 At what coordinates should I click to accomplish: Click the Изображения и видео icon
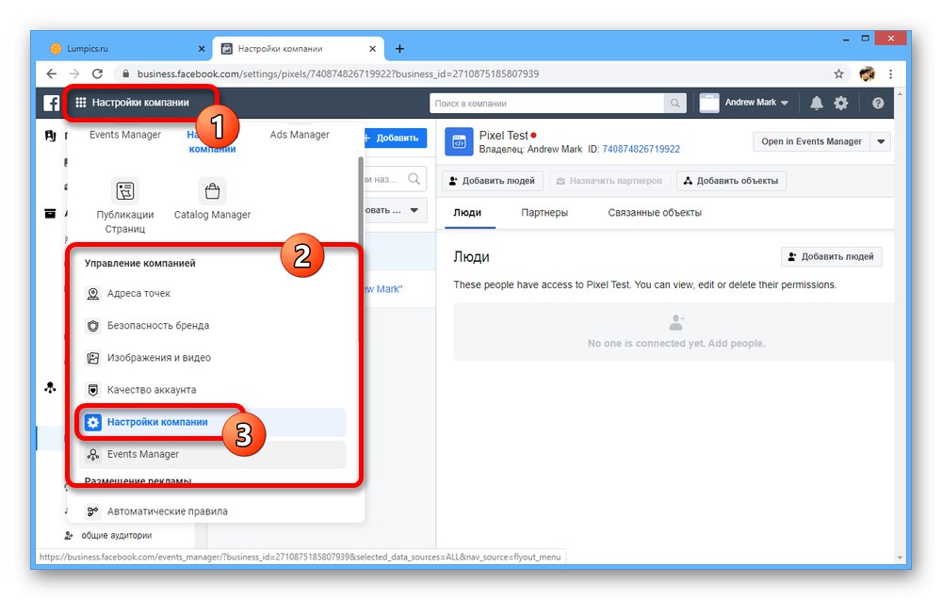tap(93, 358)
